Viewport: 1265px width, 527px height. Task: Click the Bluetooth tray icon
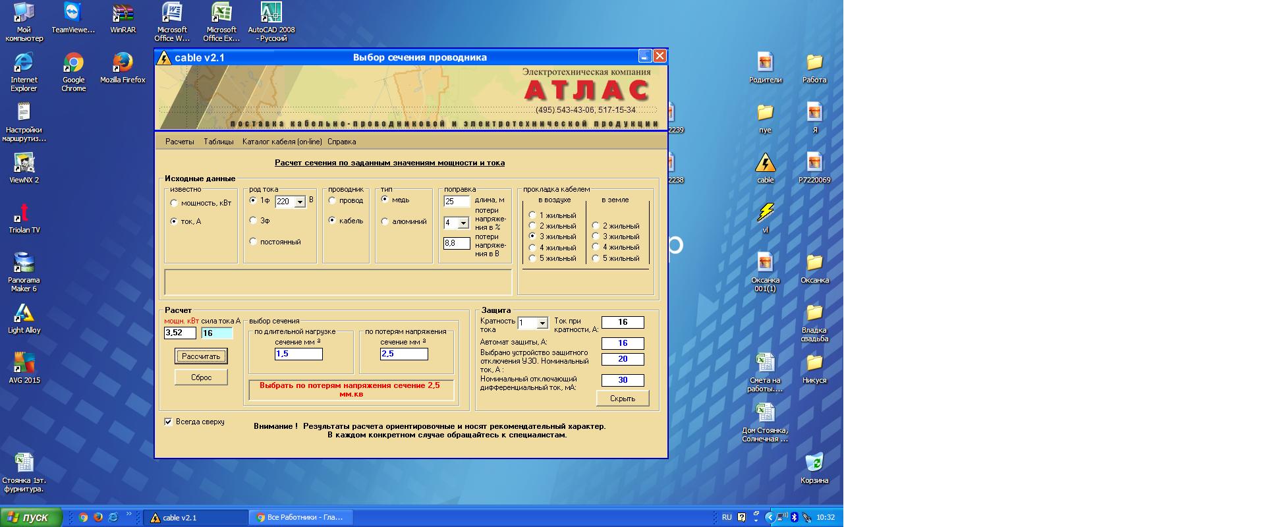(x=795, y=517)
